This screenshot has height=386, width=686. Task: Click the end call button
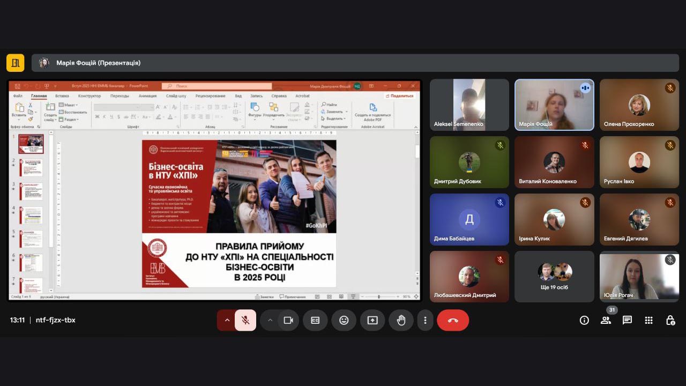[x=453, y=320]
